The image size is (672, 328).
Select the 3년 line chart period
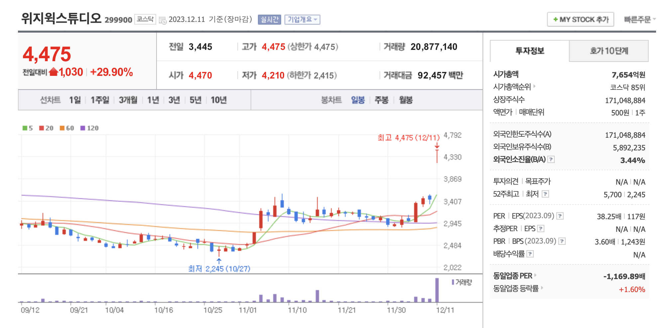tap(174, 100)
